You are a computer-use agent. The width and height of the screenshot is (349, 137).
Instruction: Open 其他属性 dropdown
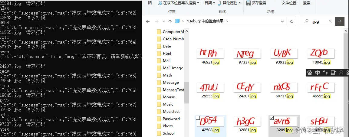click(x=229, y=3)
